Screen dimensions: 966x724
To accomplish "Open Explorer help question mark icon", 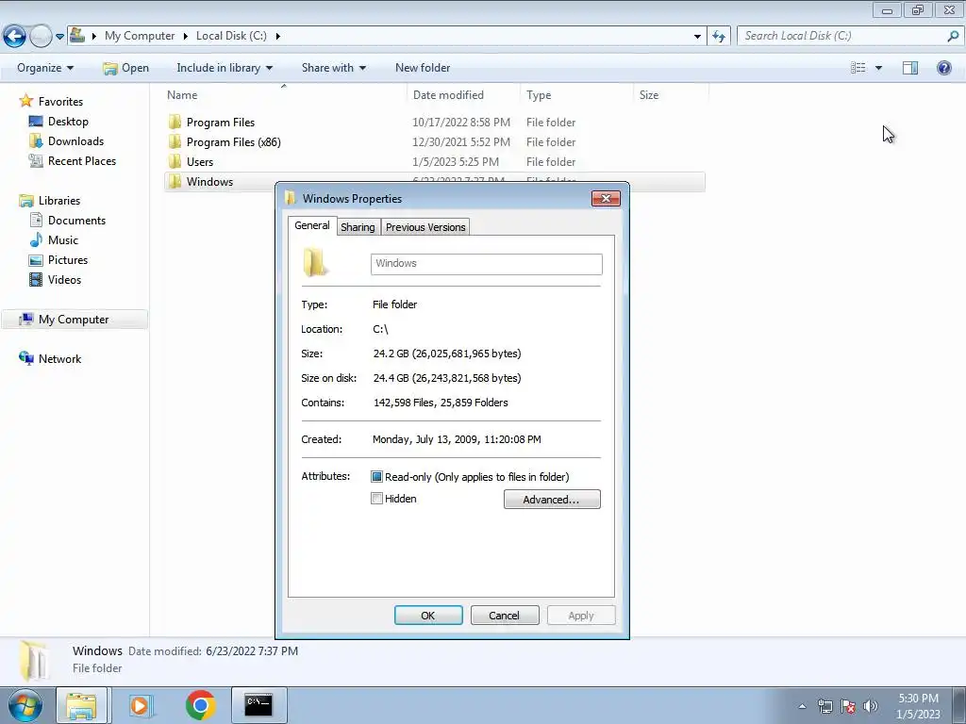I will [x=943, y=68].
